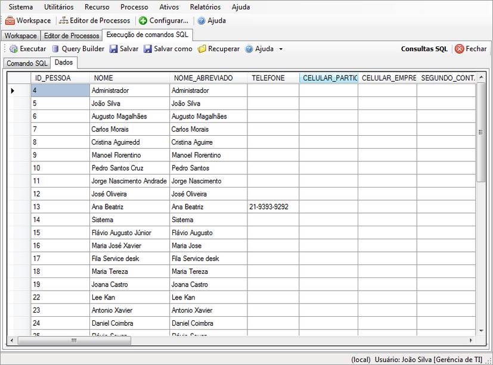This screenshot has width=493, height=365.
Task: Click the phone number 21-9393-9292
Action: pos(273,207)
